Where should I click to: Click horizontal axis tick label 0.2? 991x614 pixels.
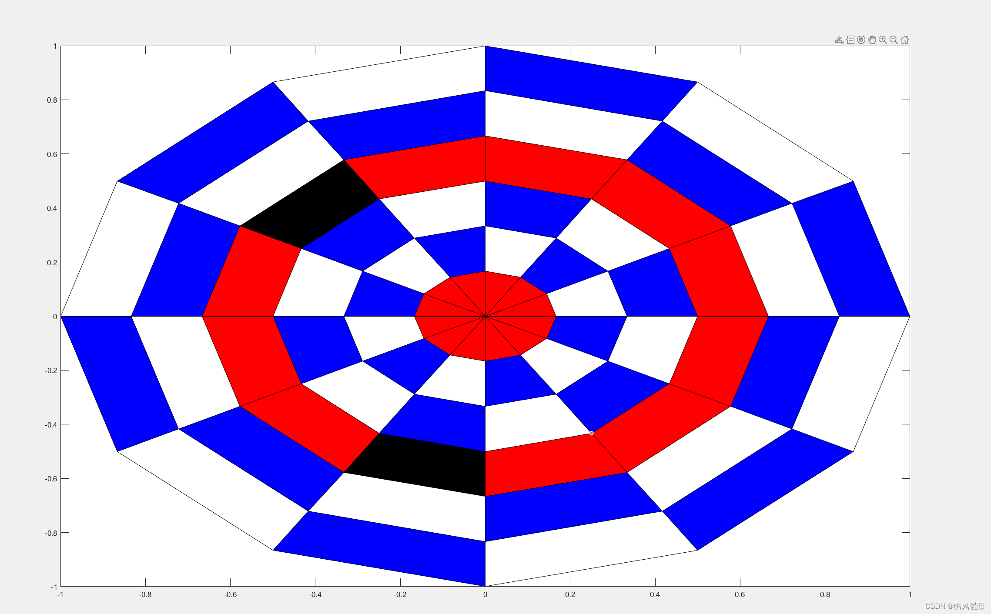pyautogui.click(x=570, y=594)
